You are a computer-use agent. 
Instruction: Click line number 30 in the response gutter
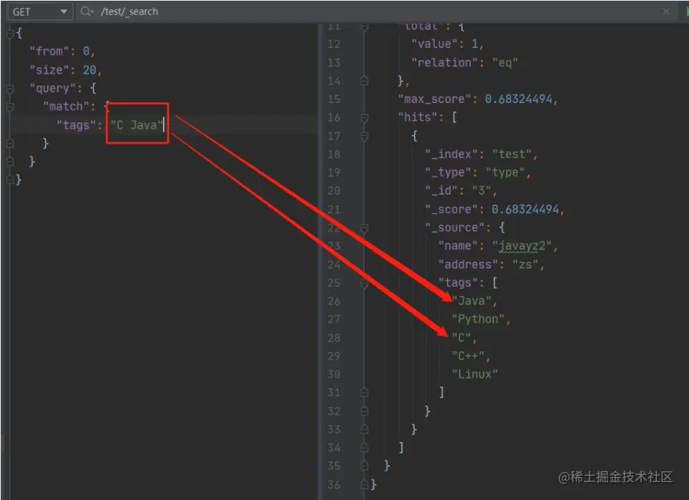click(x=334, y=375)
